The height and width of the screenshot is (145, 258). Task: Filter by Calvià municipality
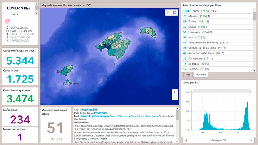click(217, 22)
